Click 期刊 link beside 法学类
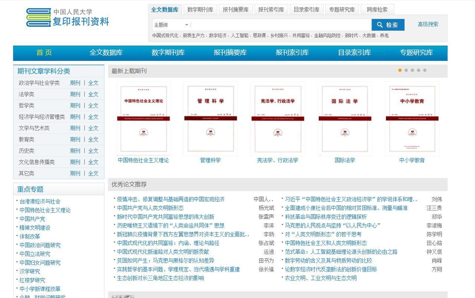Image resolution: width=475 pixels, height=298 pixels. coord(75,94)
